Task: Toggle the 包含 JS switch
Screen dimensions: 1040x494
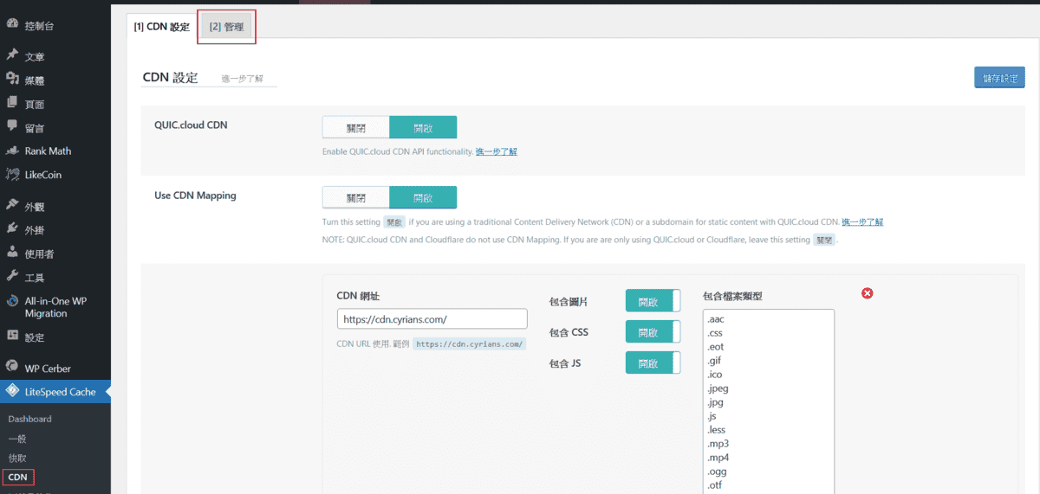Action: coord(653,362)
